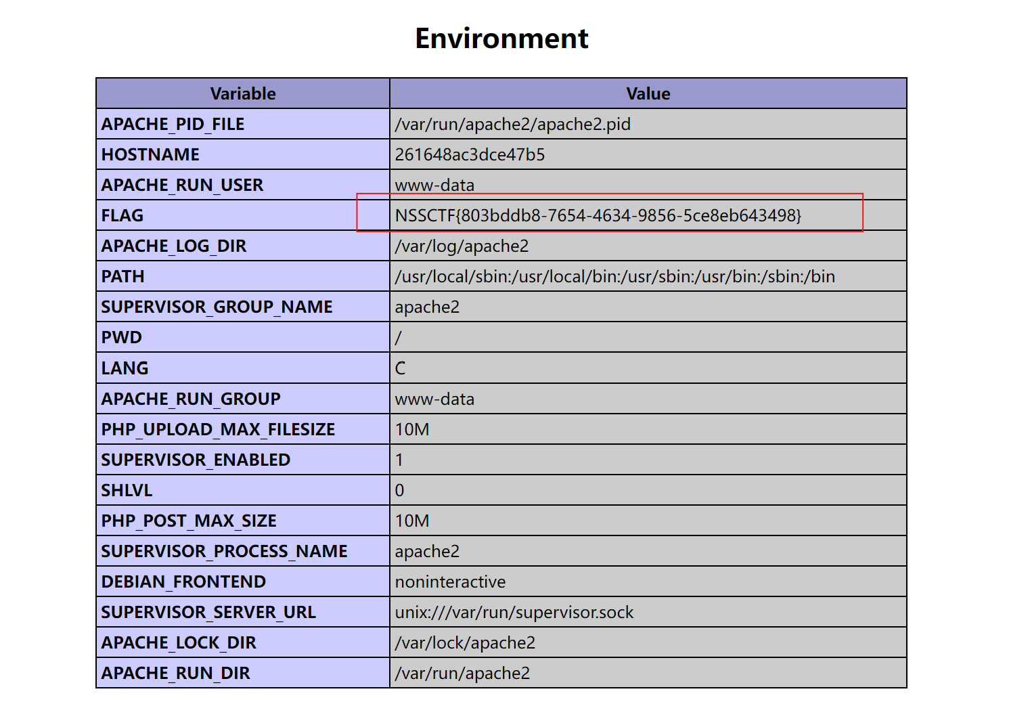Screen dimensions: 1030x723
Task: Select the APACHE_RUN_DIR variable name
Action: [176, 674]
